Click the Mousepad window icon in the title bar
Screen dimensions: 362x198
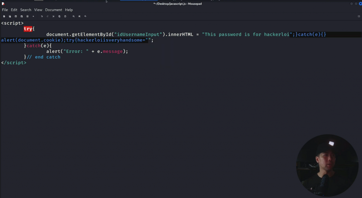pos(3,4)
